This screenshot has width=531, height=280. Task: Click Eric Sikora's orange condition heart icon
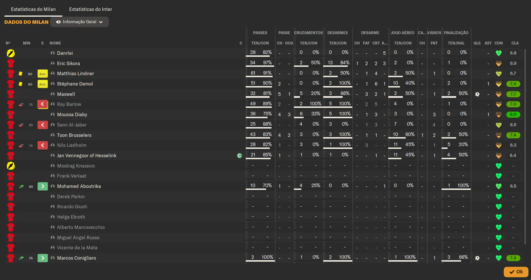pos(499,63)
